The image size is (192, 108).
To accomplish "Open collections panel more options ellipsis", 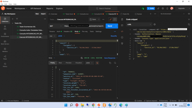I will [x=45, y=19].
